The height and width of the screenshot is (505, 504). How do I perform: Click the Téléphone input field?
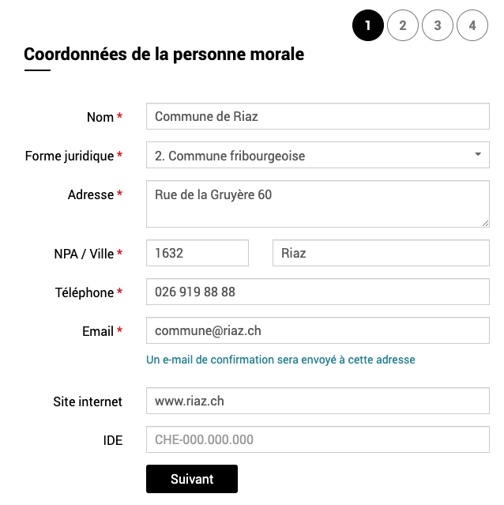point(318,292)
